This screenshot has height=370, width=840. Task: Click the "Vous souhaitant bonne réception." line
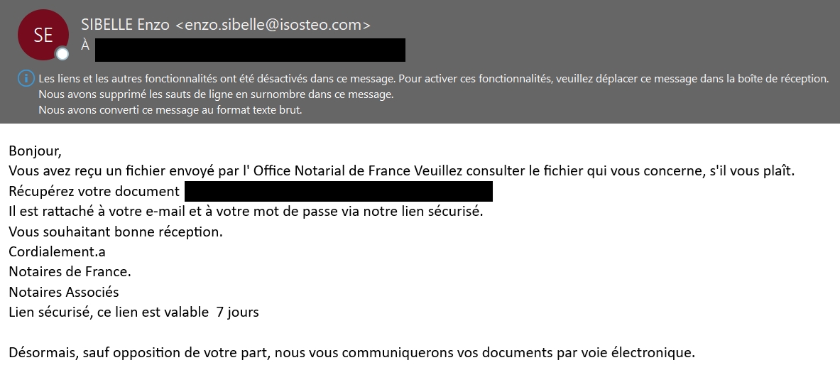coord(116,232)
